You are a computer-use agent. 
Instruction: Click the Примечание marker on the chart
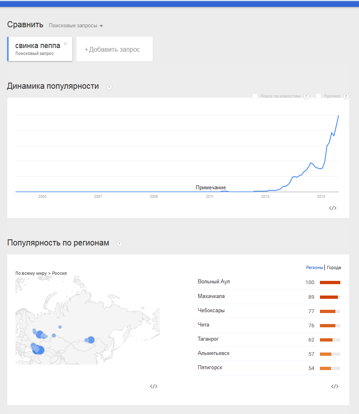(x=210, y=188)
